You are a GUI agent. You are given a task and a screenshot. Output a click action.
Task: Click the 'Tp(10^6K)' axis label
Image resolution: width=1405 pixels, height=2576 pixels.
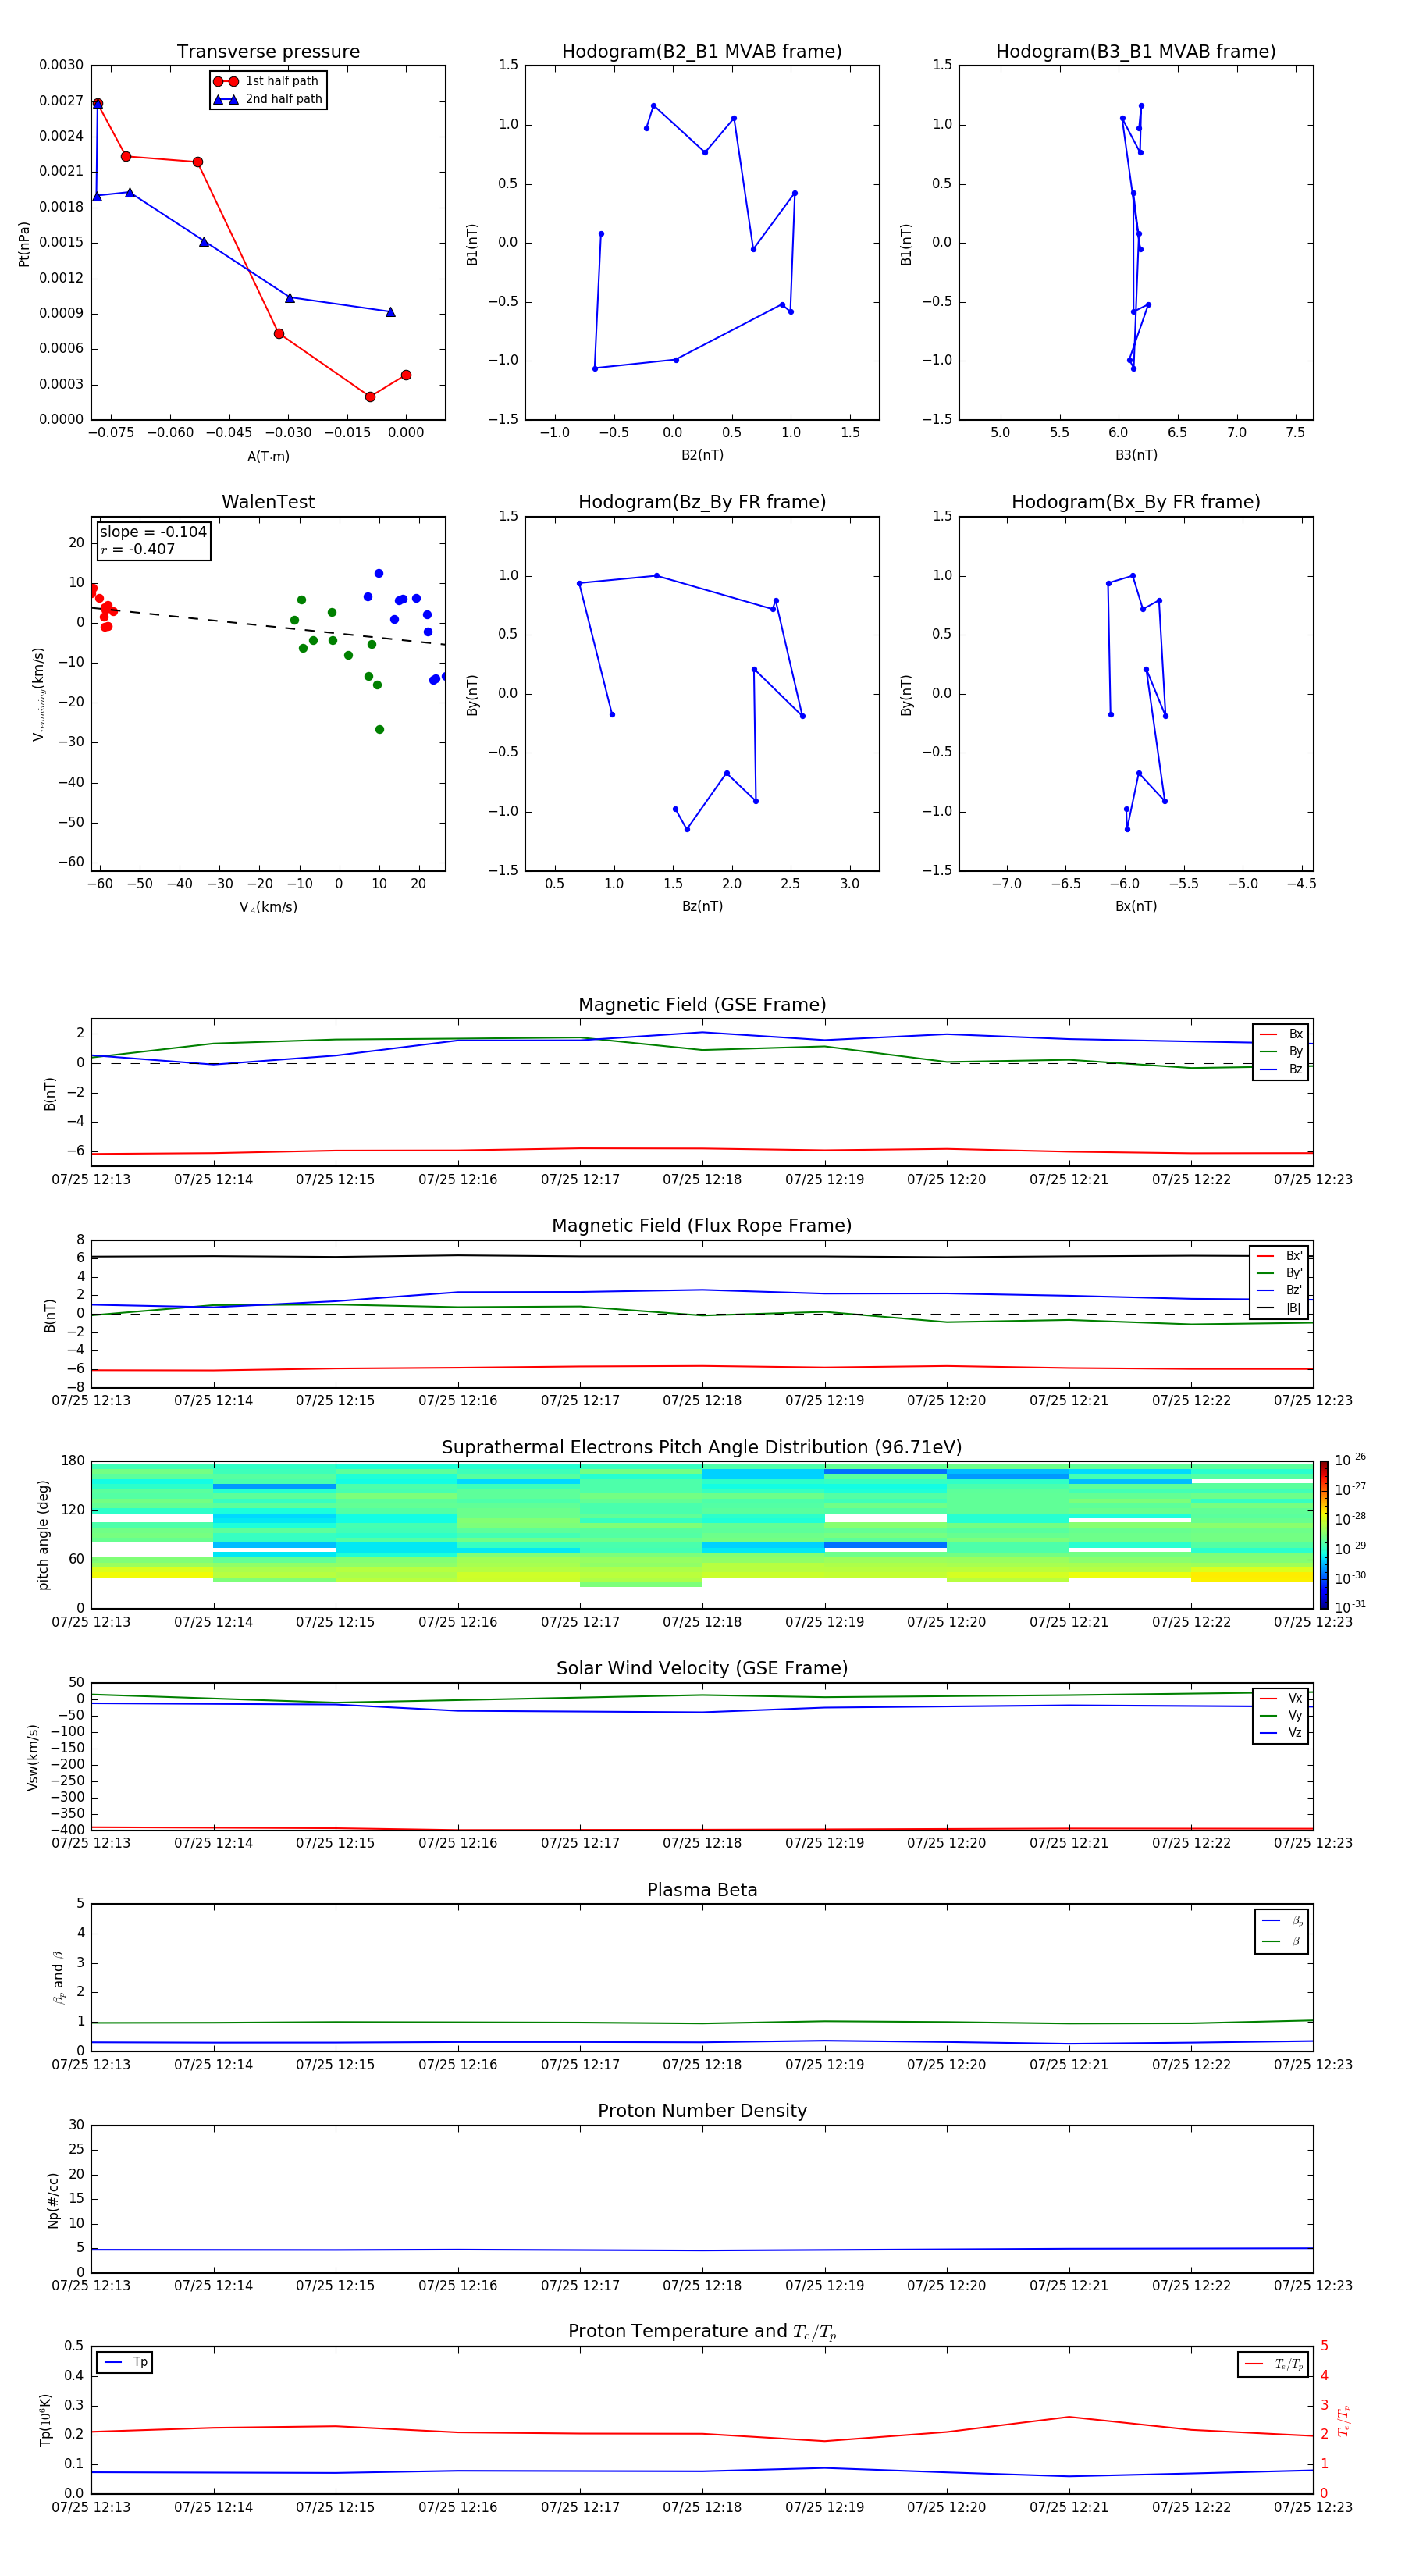[x=45, y=2420]
